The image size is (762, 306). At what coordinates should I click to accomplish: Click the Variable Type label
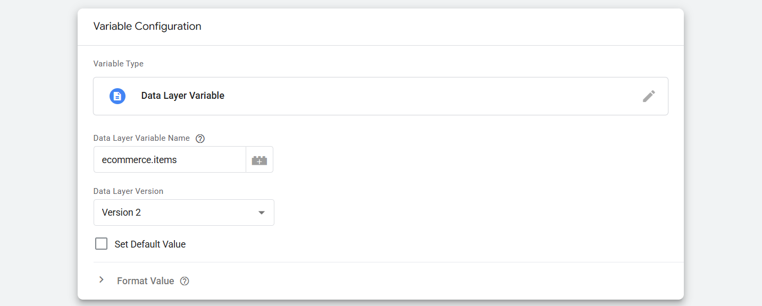(119, 64)
